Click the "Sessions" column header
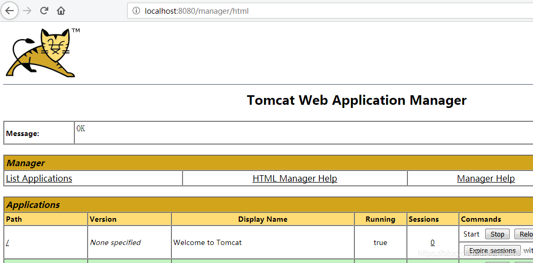Image resolution: width=533 pixels, height=263 pixels. (x=432, y=219)
